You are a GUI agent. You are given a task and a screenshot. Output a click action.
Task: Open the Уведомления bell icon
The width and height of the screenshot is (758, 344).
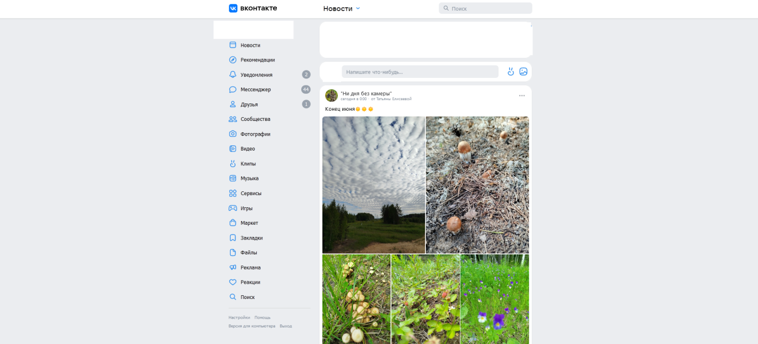pyautogui.click(x=232, y=75)
